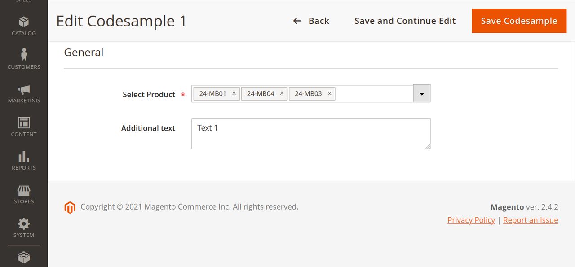This screenshot has height=267, width=575.
Task: Open the Privacy Policy link
Action: click(x=471, y=220)
